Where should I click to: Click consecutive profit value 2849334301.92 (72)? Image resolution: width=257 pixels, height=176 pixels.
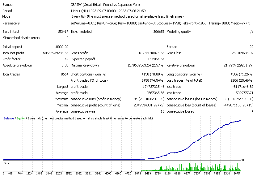(x=149, y=105)
